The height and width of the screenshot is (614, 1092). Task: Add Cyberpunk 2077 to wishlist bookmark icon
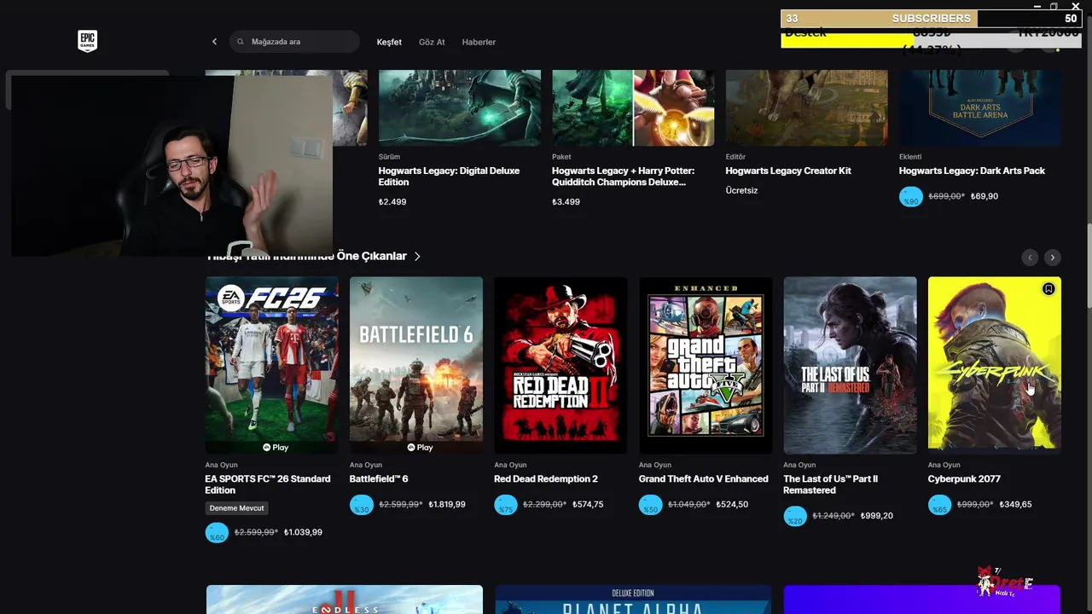click(x=1048, y=289)
